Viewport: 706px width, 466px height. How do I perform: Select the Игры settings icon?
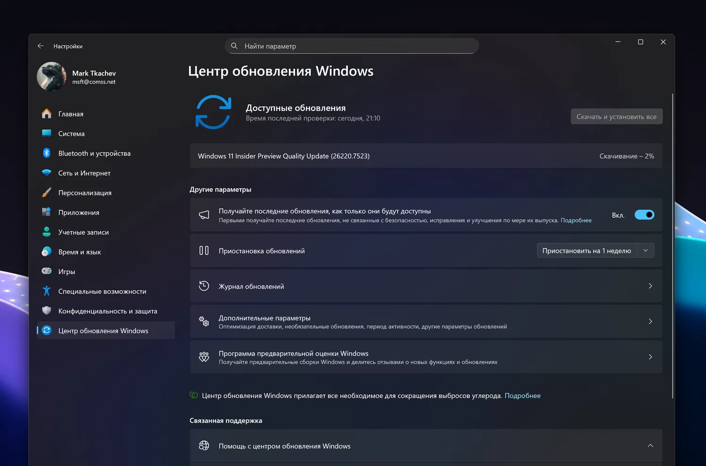(47, 271)
